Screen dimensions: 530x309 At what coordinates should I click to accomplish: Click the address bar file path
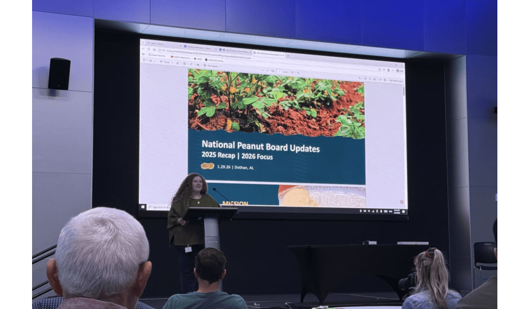point(208,54)
